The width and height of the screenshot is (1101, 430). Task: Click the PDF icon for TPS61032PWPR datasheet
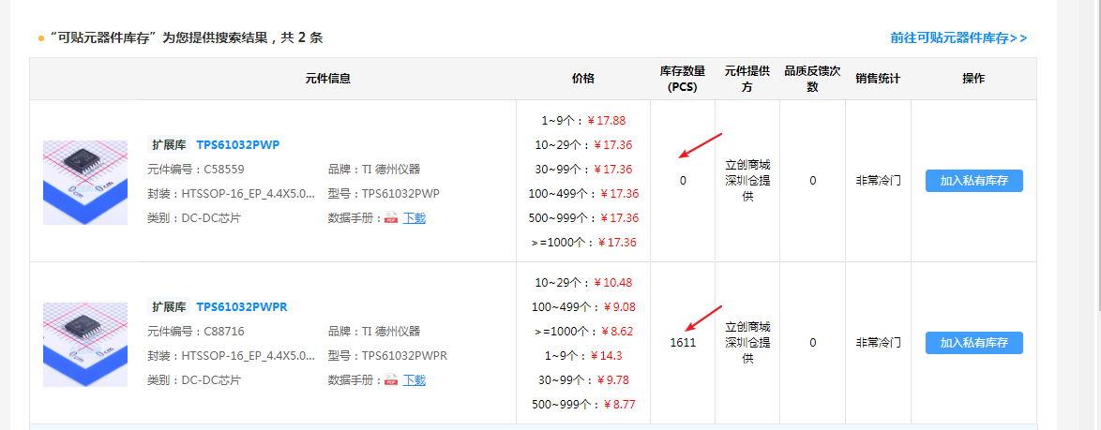point(391,380)
